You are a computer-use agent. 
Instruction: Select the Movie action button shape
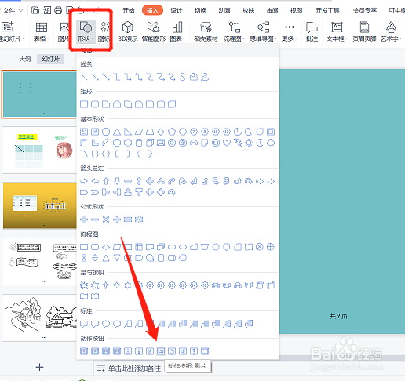tap(161, 351)
